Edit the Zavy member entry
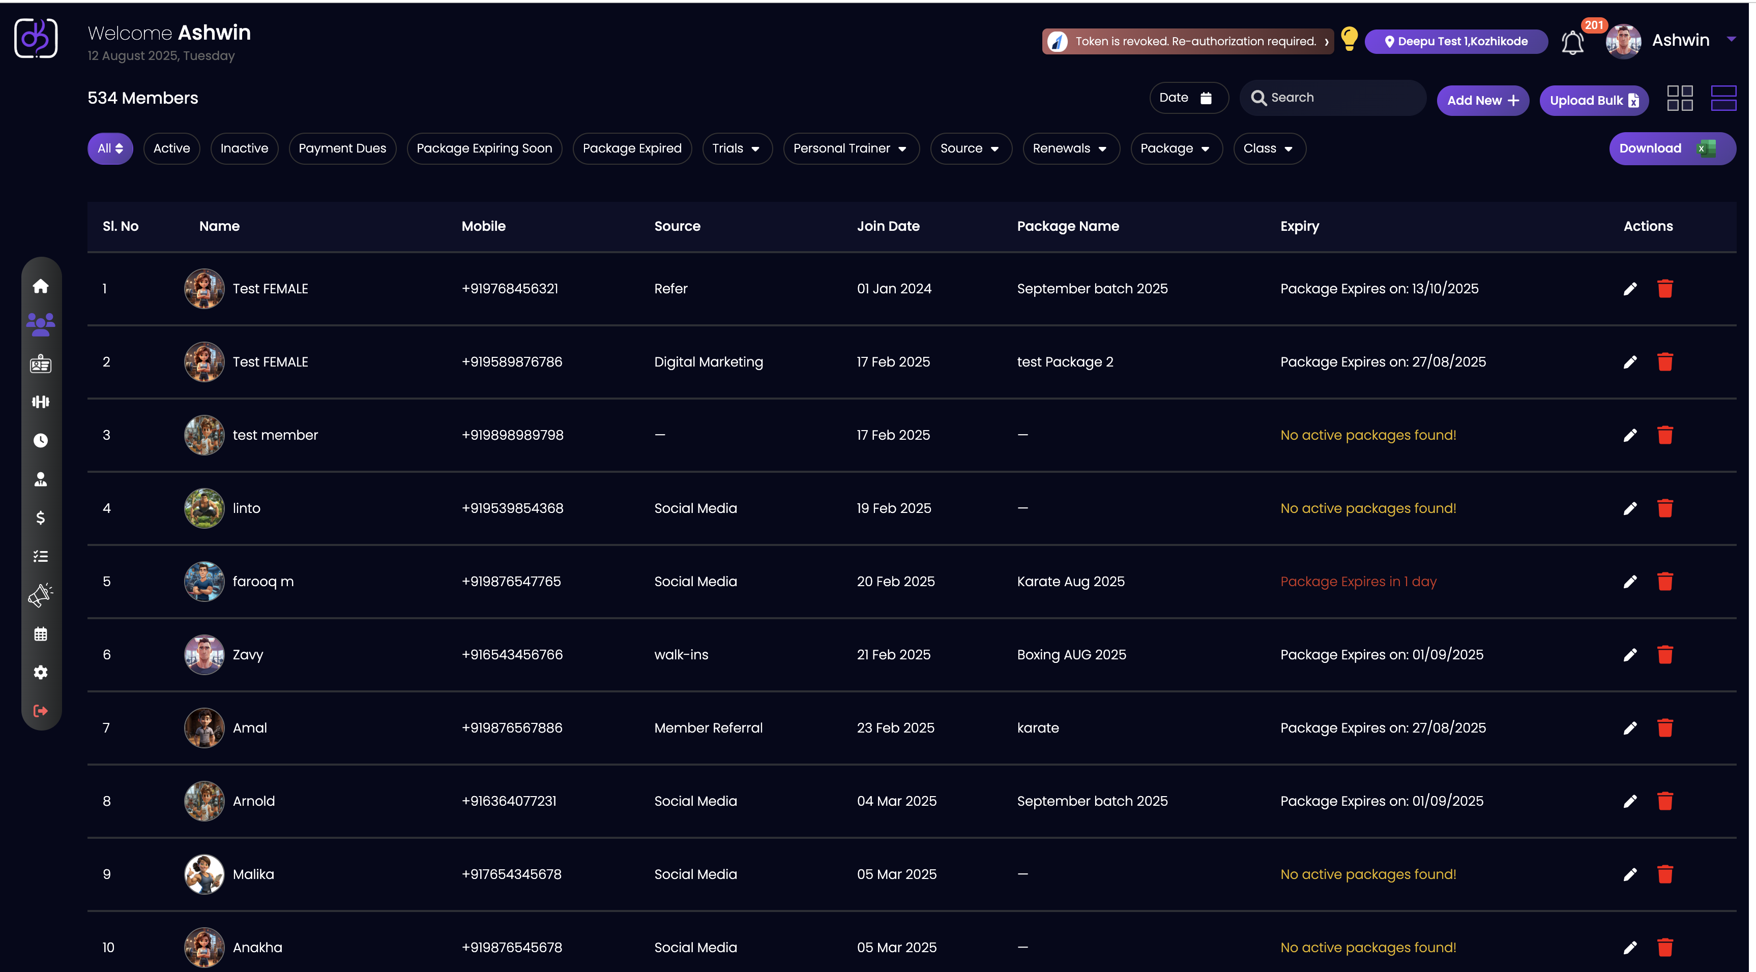Image resolution: width=1756 pixels, height=972 pixels. [x=1629, y=655]
